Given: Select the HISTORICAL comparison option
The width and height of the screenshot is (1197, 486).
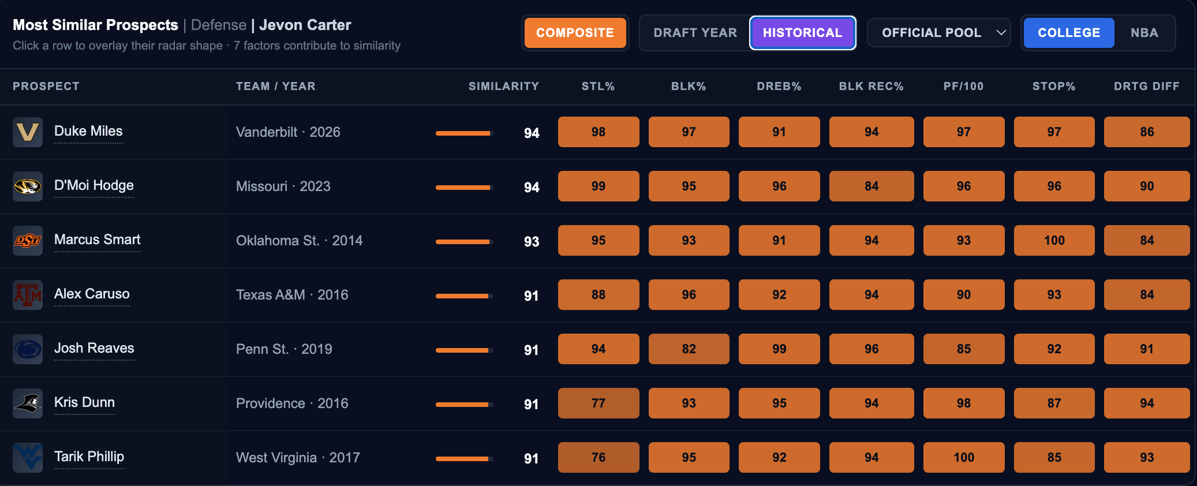Looking at the screenshot, I should tap(802, 33).
